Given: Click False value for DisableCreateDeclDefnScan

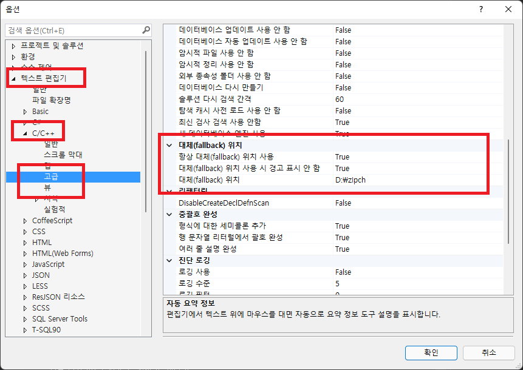Looking at the screenshot, I should 343,203.
